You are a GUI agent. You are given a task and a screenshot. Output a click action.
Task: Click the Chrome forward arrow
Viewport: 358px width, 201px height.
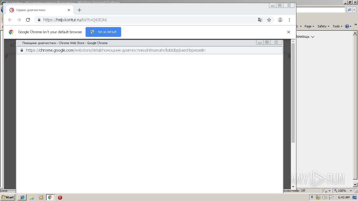tap(19, 20)
